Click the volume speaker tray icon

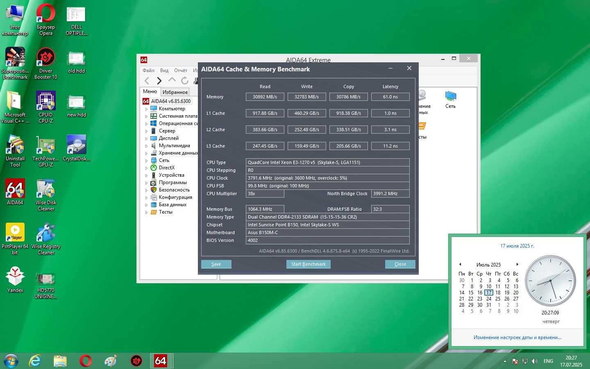(x=534, y=361)
